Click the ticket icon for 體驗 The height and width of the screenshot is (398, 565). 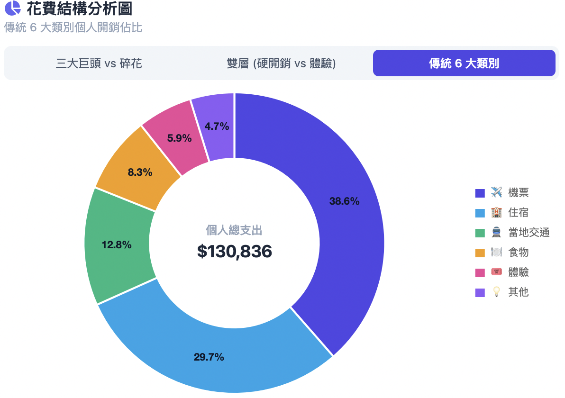[x=496, y=272]
